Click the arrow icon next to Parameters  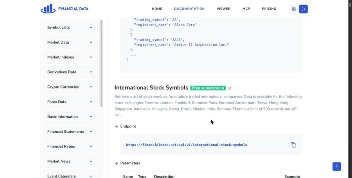click(x=116, y=163)
